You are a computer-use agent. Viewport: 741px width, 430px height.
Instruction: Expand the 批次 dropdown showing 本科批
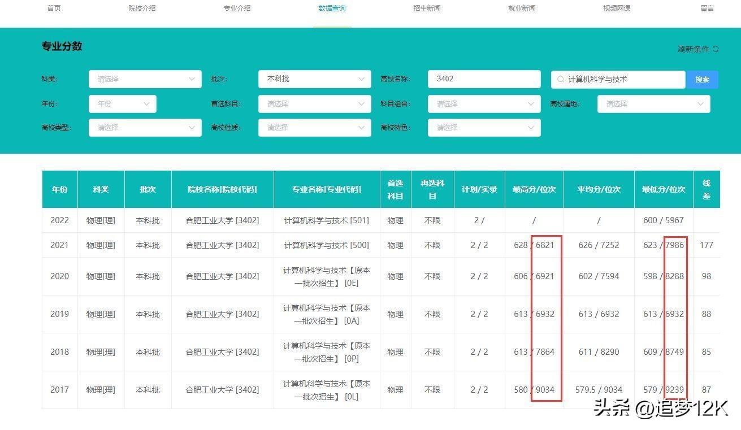point(314,79)
